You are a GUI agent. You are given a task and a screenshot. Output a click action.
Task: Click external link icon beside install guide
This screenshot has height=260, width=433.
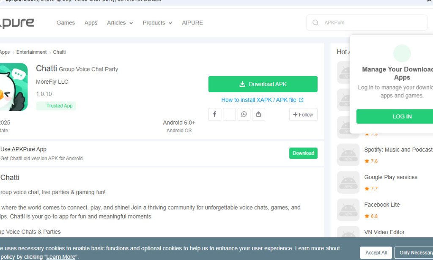pos(301,100)
